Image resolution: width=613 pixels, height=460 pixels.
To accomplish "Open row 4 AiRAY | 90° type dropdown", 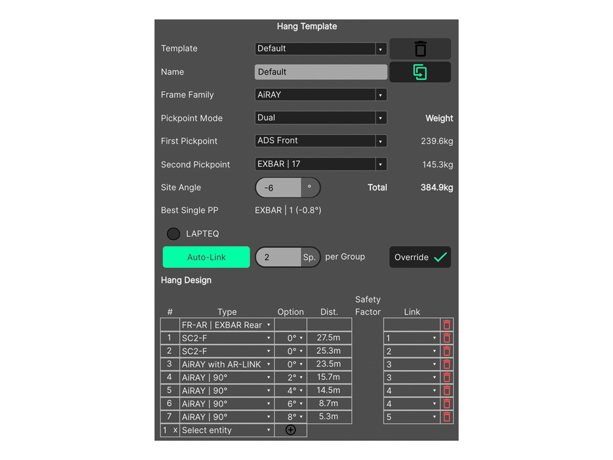I will 227,377.
